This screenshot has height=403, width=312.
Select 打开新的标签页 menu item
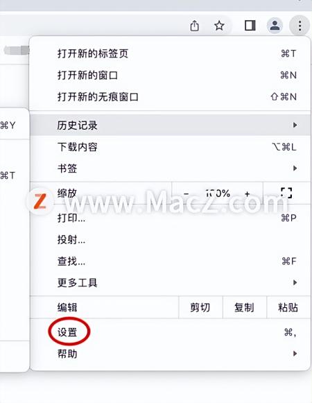(x=170, y=53)
